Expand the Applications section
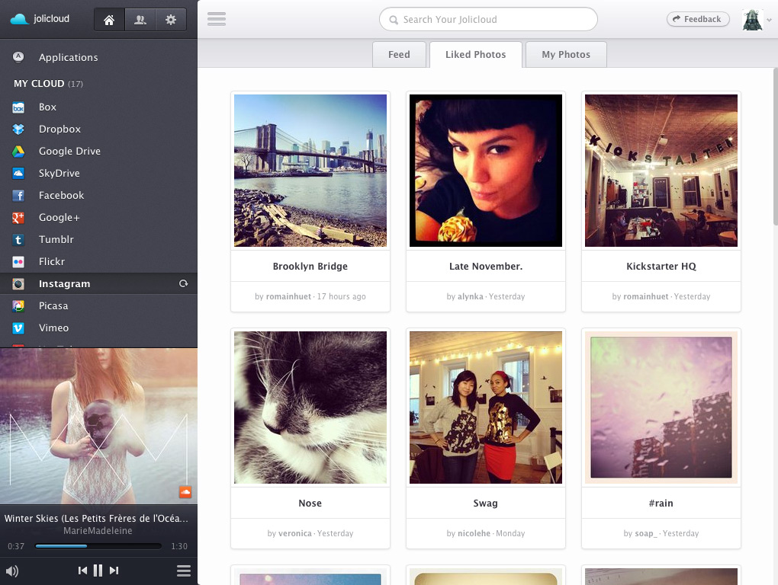 (x=69, y=57)
